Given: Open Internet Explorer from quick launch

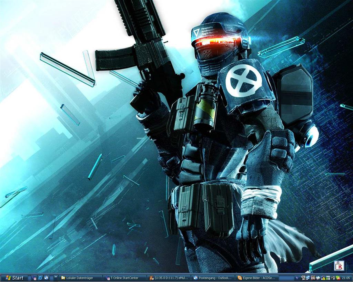Looking at the screenshot, I should [x=40, y=278].
